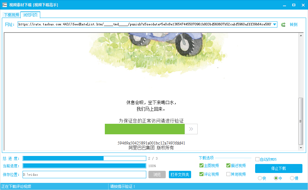
Task: Click the browser scrollbar down arrow
Action: 301,148
